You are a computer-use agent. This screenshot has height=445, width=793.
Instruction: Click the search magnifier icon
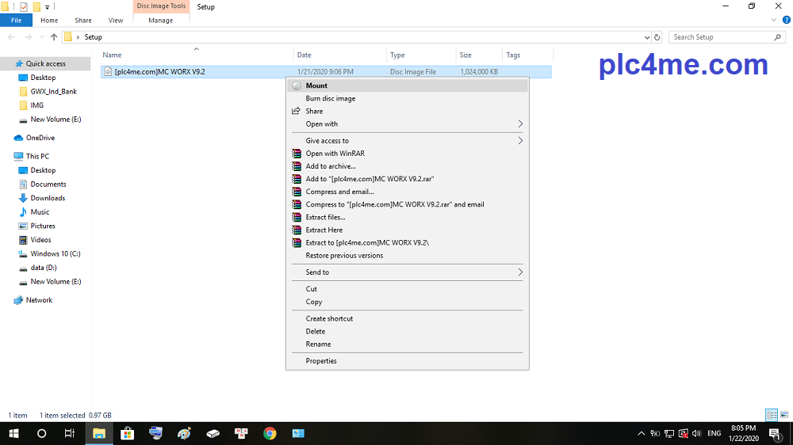(x=777, y=37)
